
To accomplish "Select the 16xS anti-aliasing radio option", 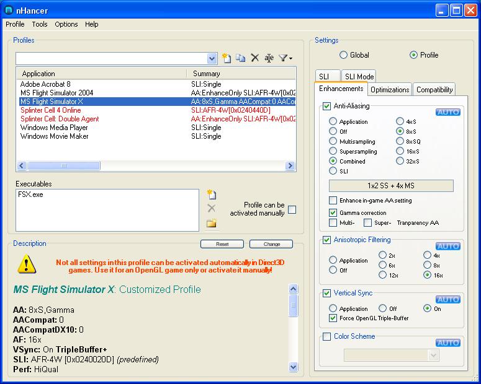I will (x=400, y=151).
